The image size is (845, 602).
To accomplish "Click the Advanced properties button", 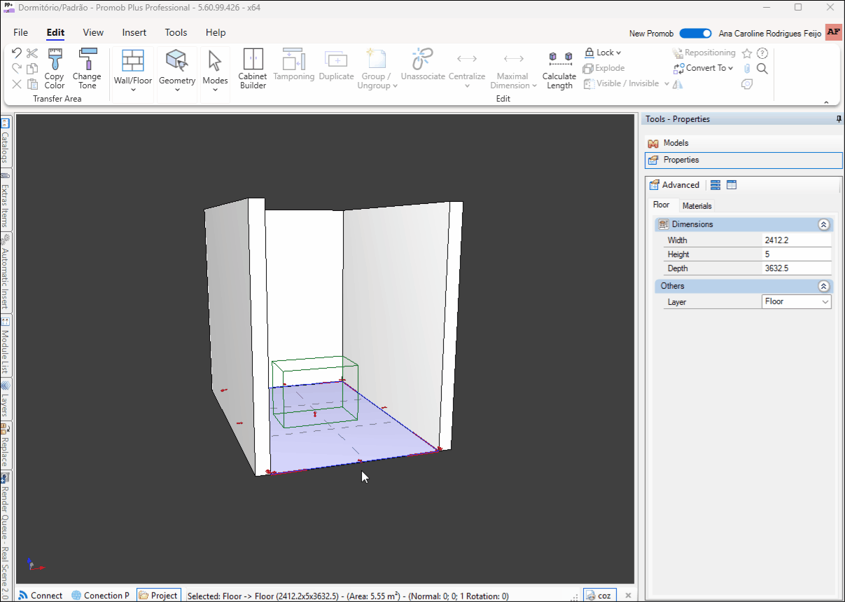I will (674, 185).
